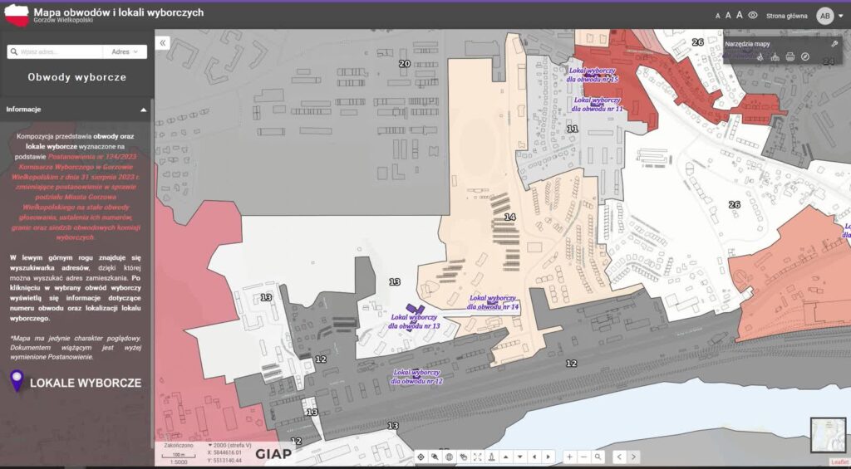Go to Strona główna
The height and width of the screenshot is (469, 851).
point(786,15)
